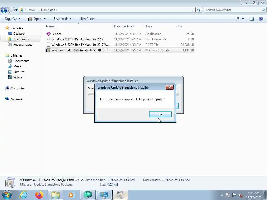
Task: Open the taskbar clock and date
Action: 254,195
